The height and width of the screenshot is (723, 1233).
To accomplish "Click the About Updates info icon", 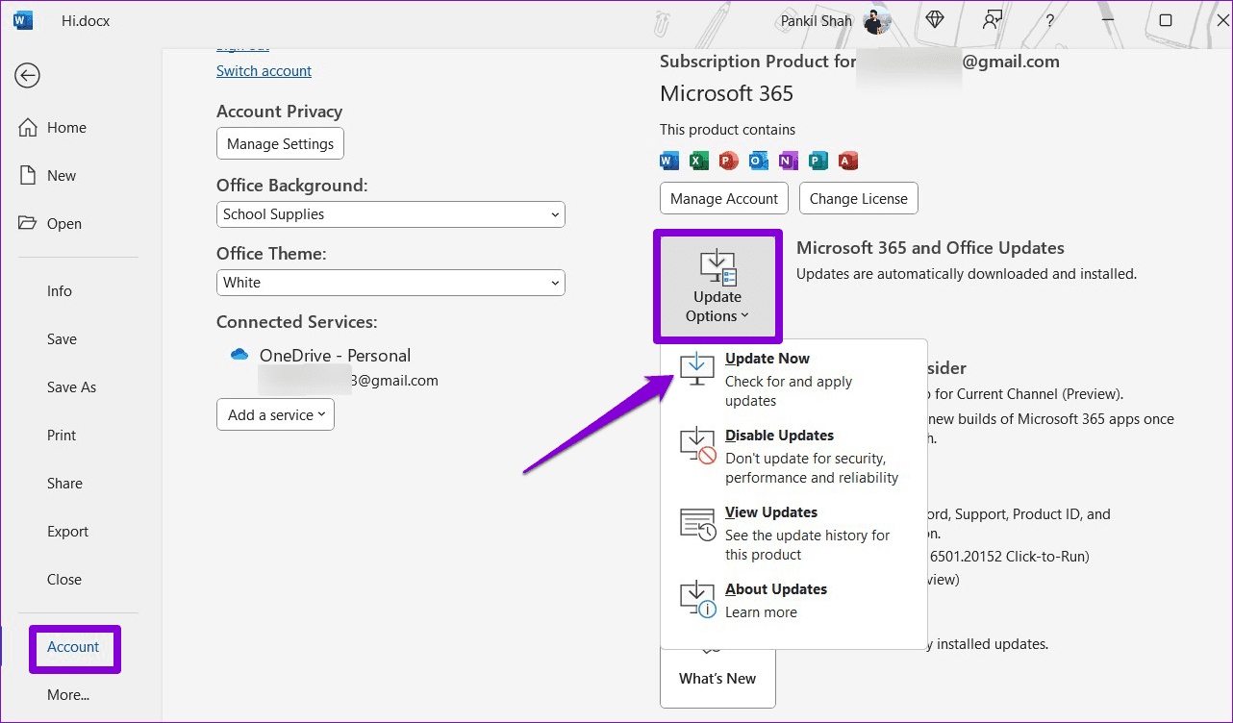I will [697, 601].
